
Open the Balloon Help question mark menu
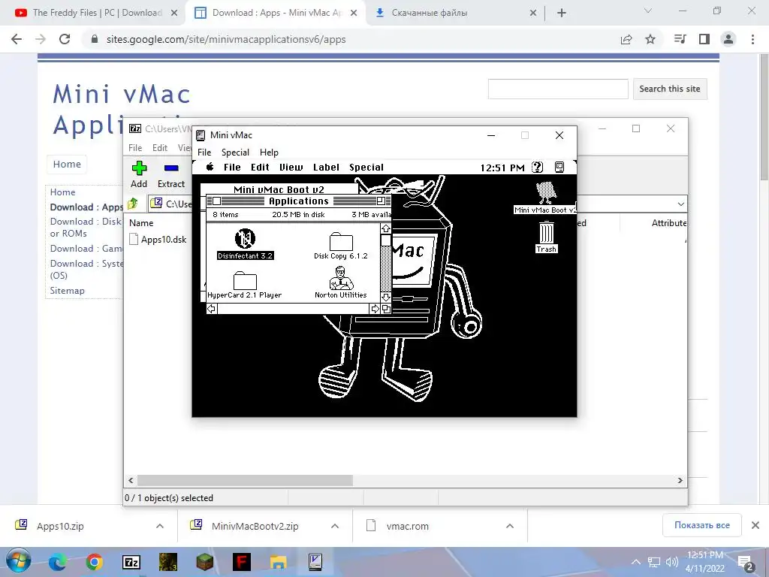pyautogui.click(x=538, y=168)
